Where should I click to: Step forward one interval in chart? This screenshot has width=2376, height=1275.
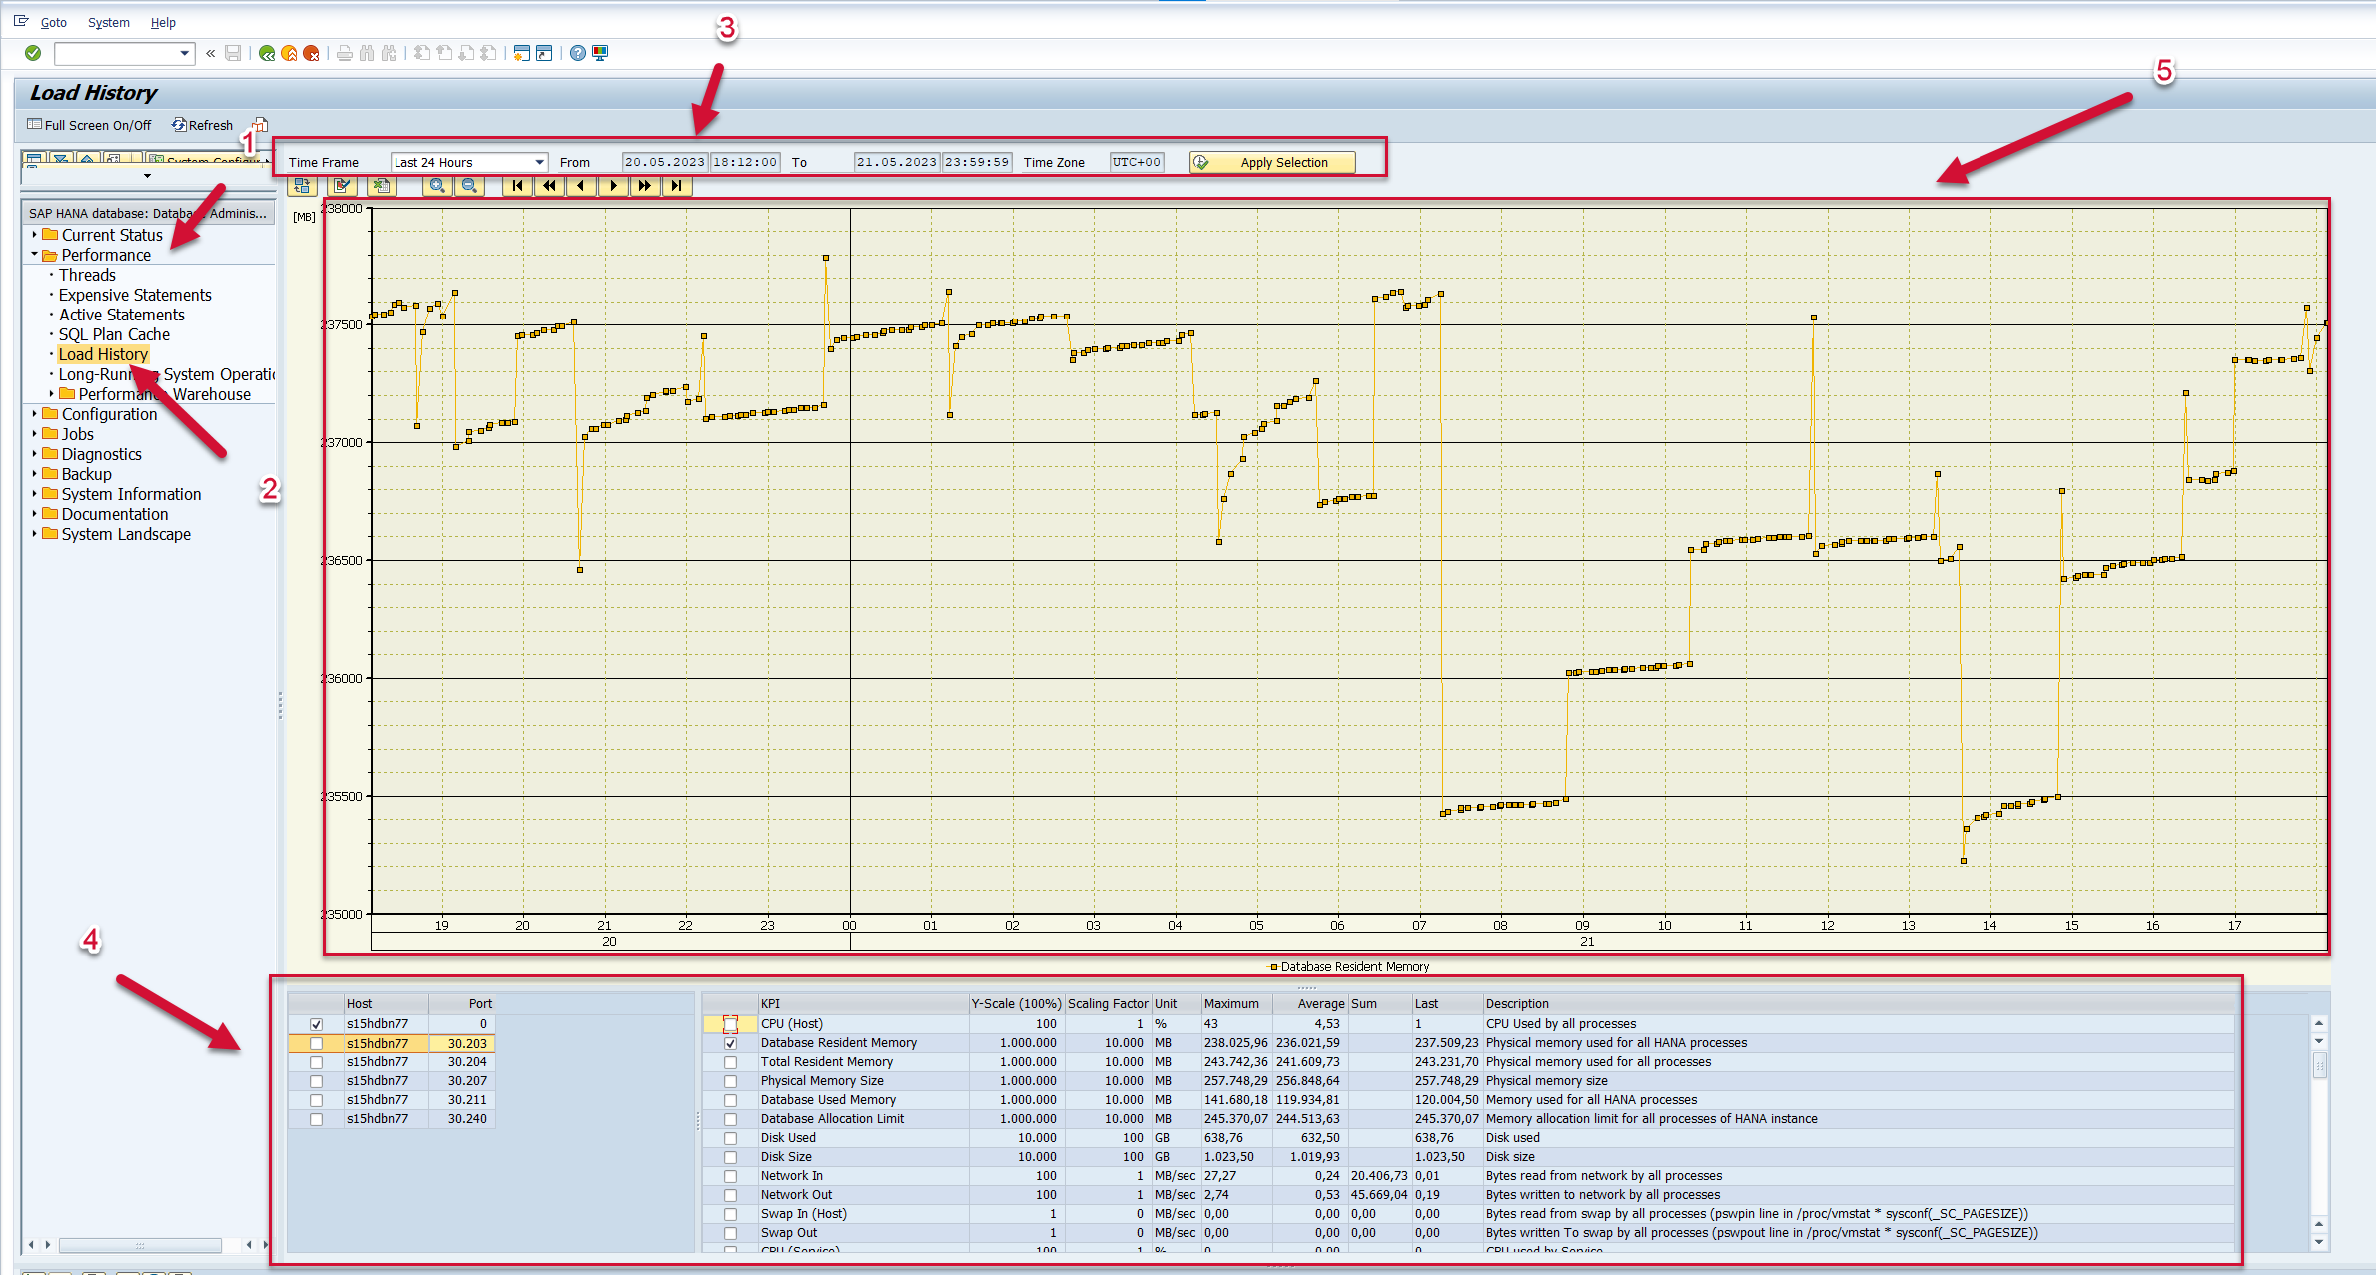(613, 186)
